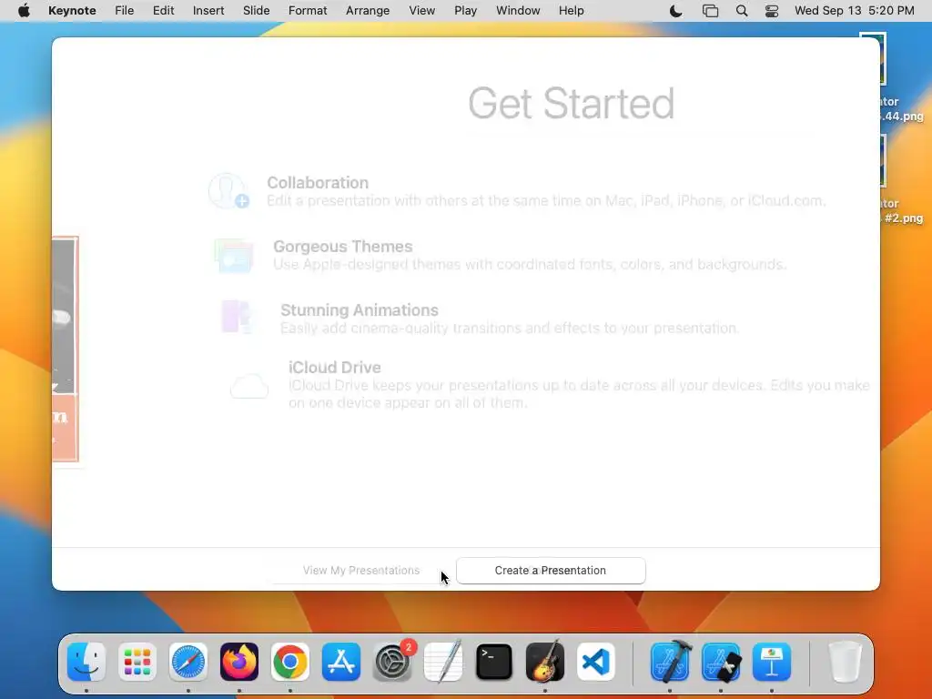Click the Gorgeous Themes icon

point(234,256)
